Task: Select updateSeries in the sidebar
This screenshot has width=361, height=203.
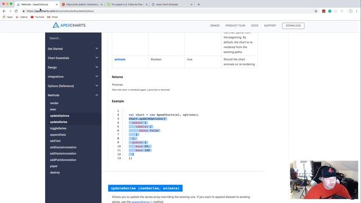Action: tap(59, 122)
